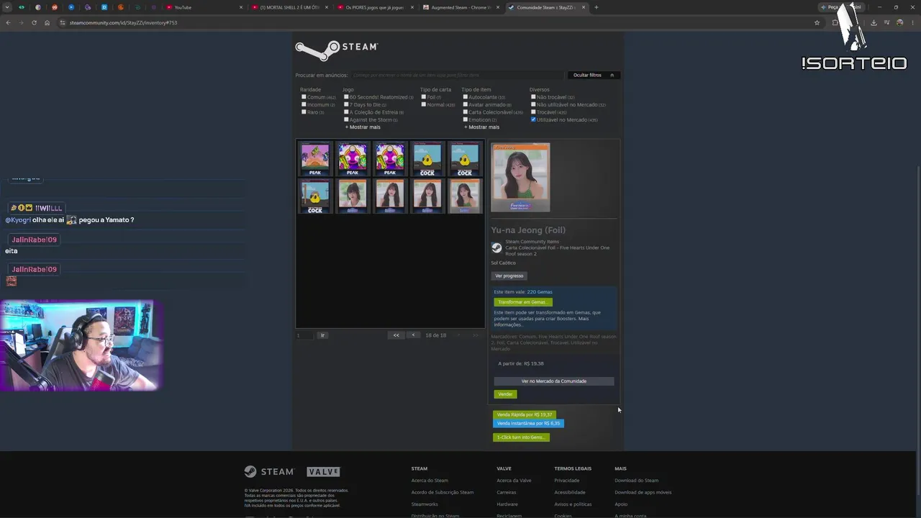Open the Carreiras footer link
921x518 pixels.
point(507,493)
